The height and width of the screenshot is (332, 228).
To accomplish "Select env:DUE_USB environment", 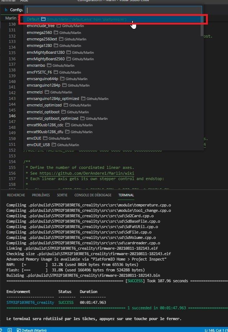I will point(113,145).
